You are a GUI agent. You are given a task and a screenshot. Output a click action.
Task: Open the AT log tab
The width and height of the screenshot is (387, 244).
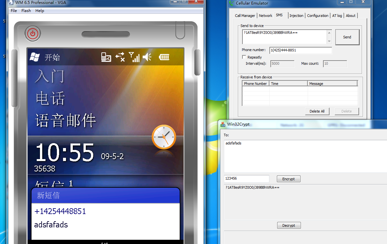pyautogui.click(x=337, y=16)
